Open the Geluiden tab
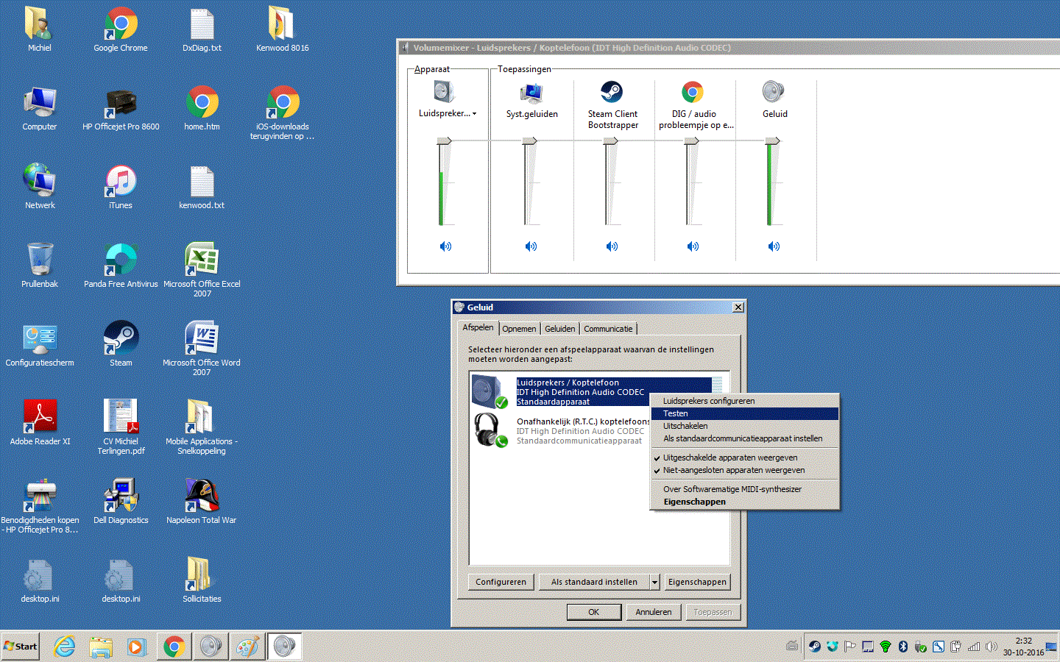Viewport: 1060px width, 662px height. [560, 329]
